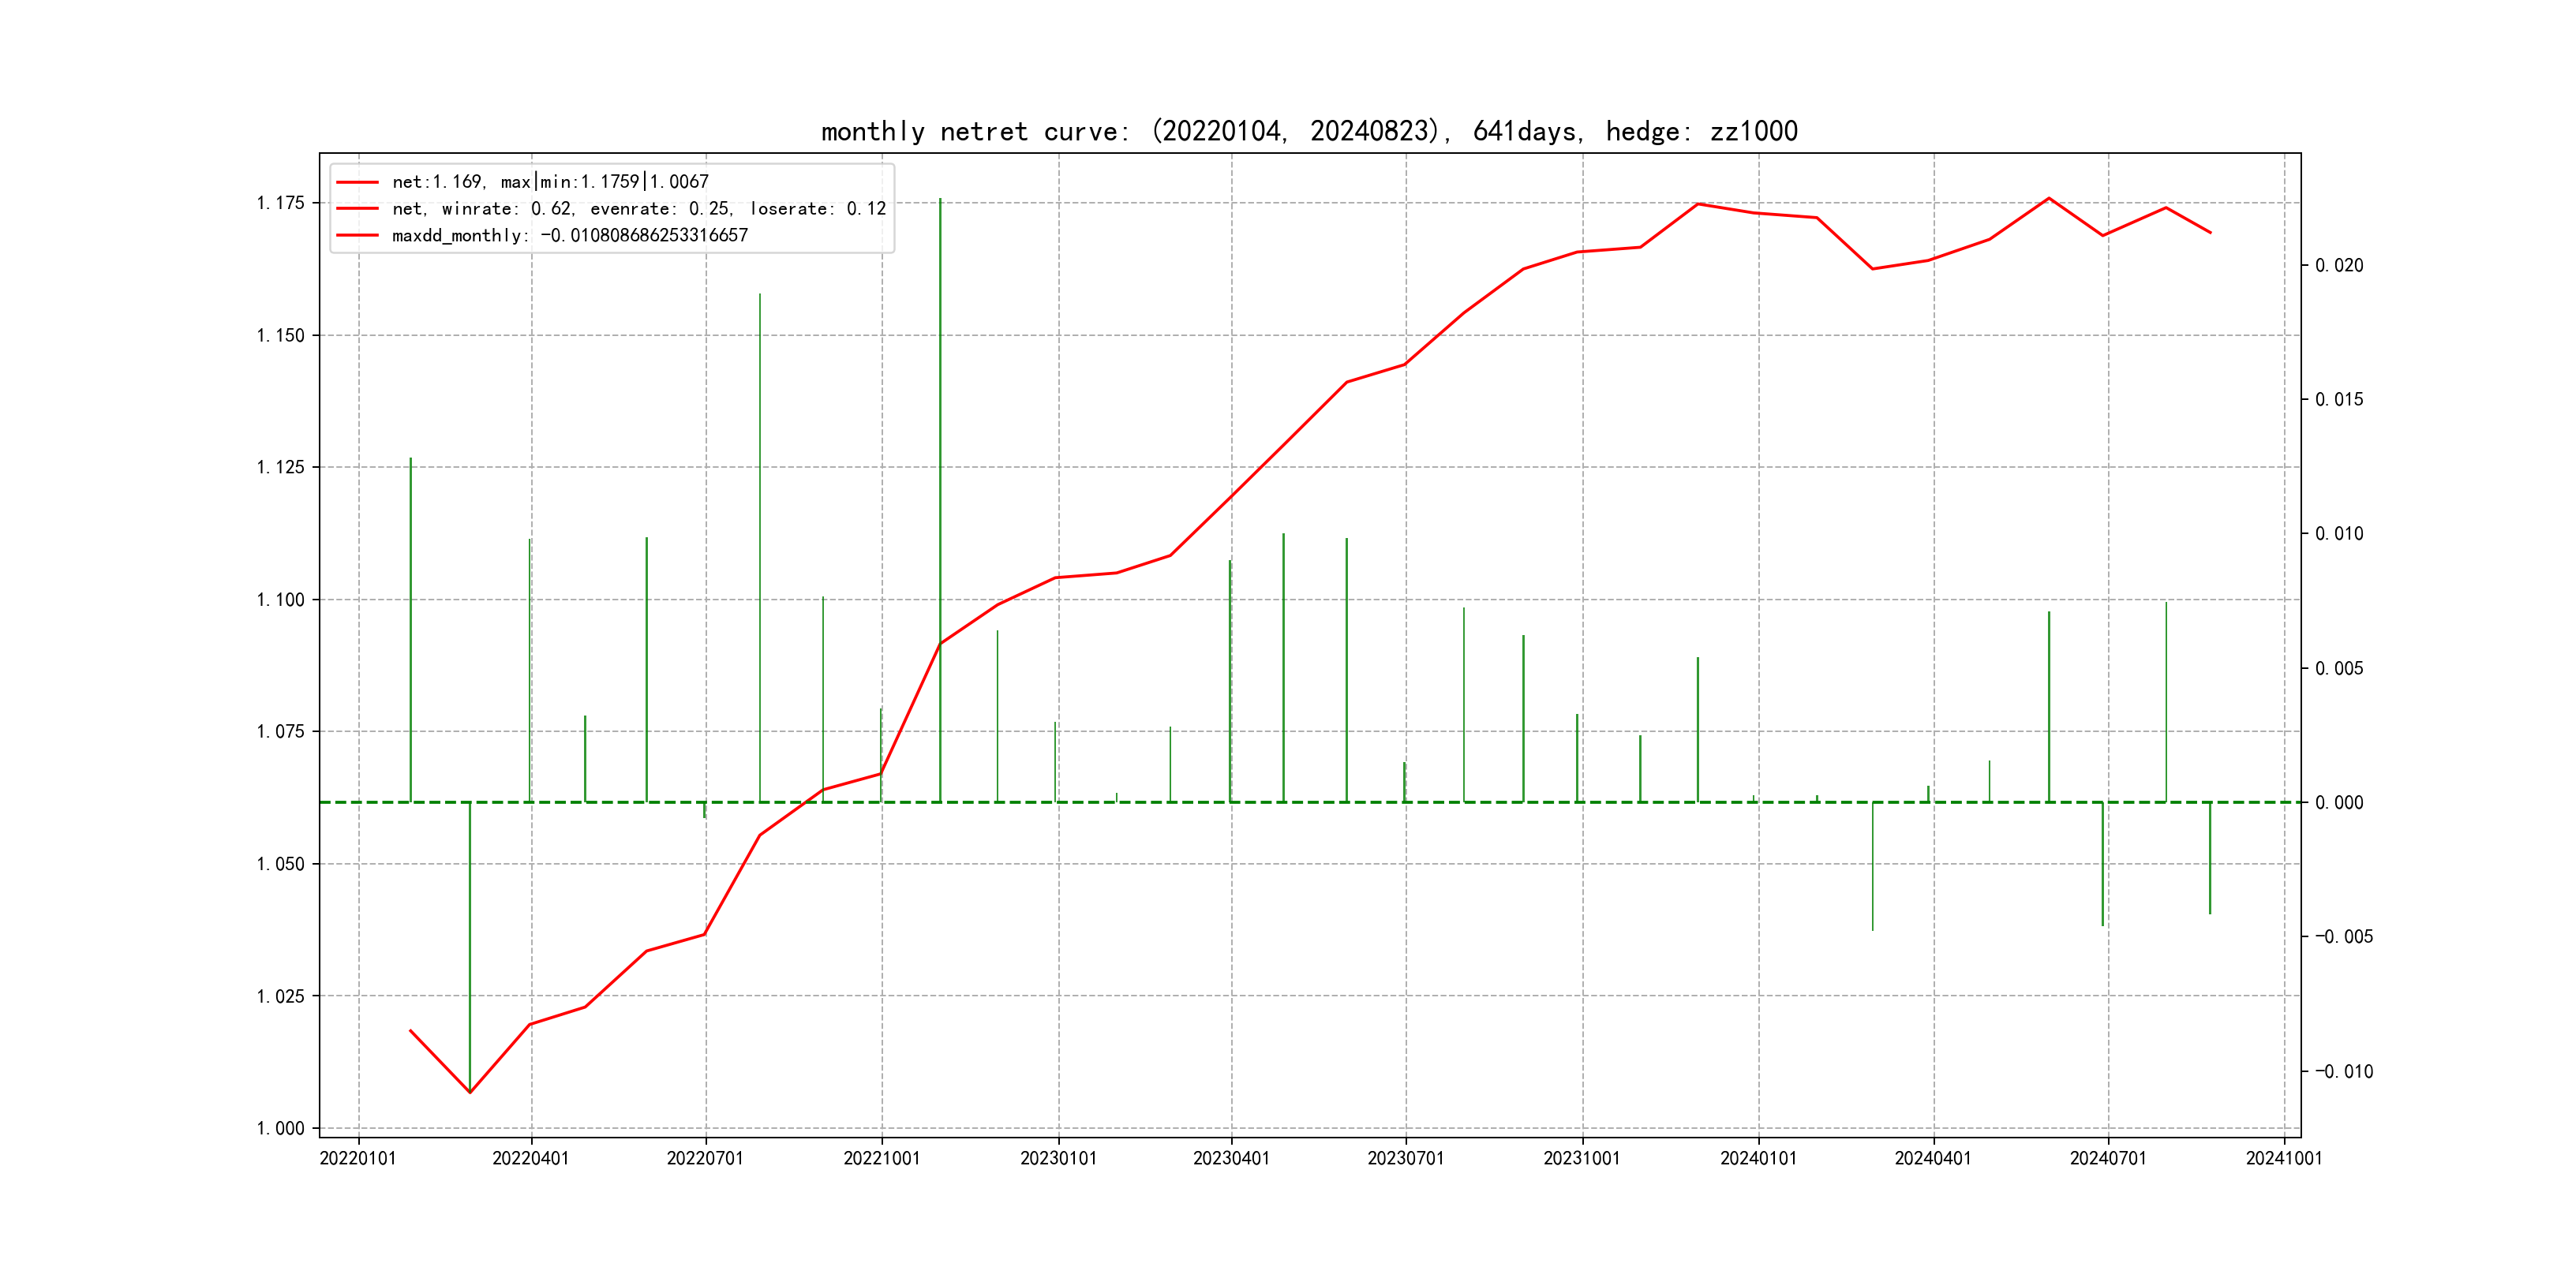Image resolution: width=2557 pixels, height=1278 pixels.
Task: Click the lowest point of the red curve
Action: pos(470,1093)
